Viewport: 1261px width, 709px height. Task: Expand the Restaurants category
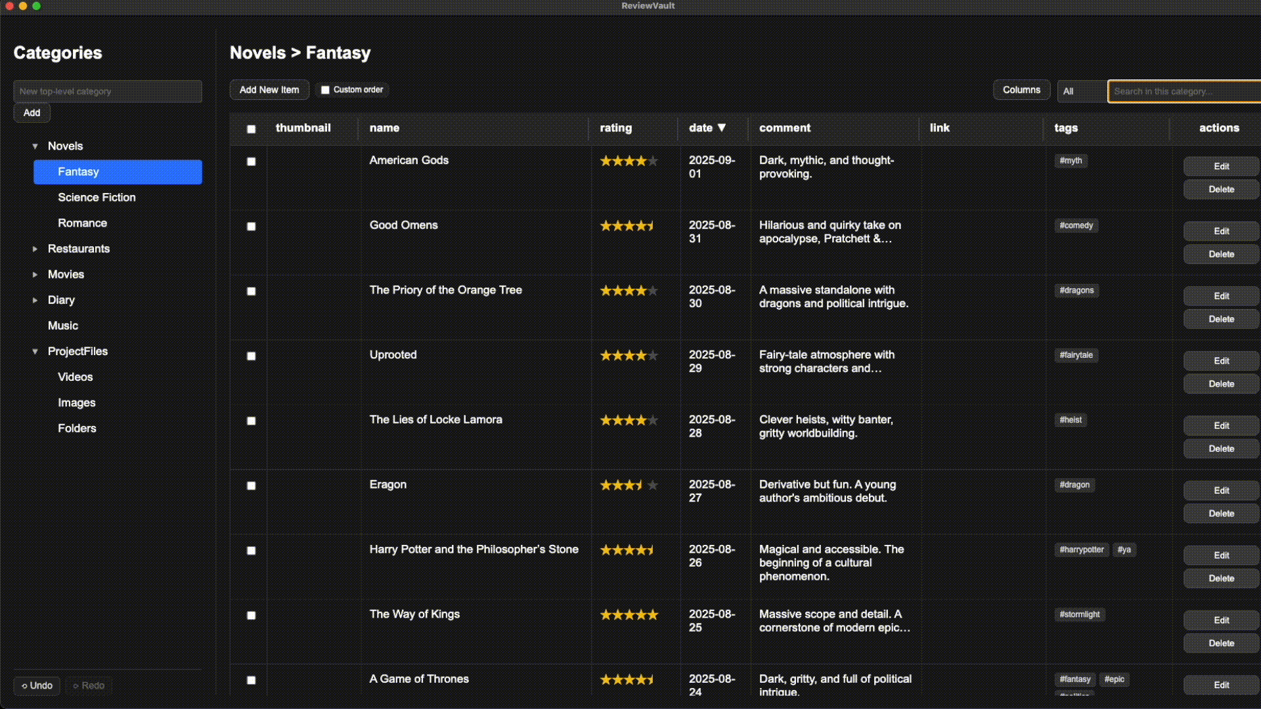[35, 249]
